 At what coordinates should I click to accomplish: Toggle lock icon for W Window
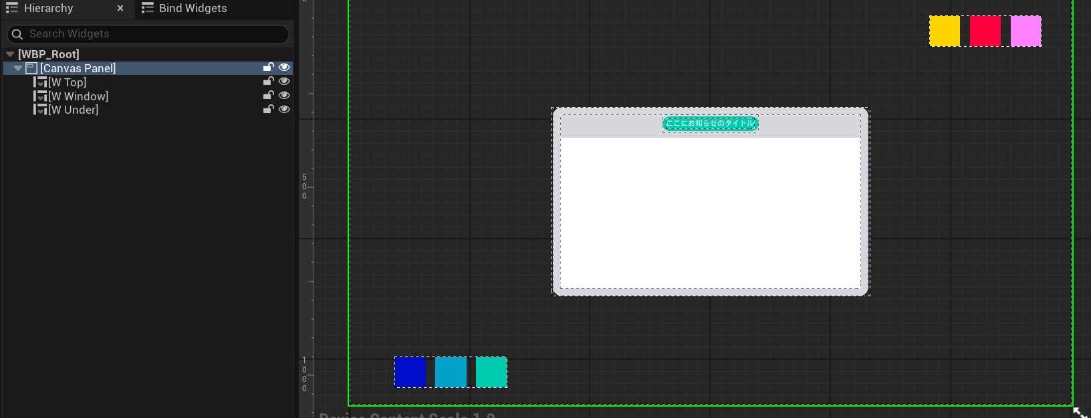coord(268,96)
